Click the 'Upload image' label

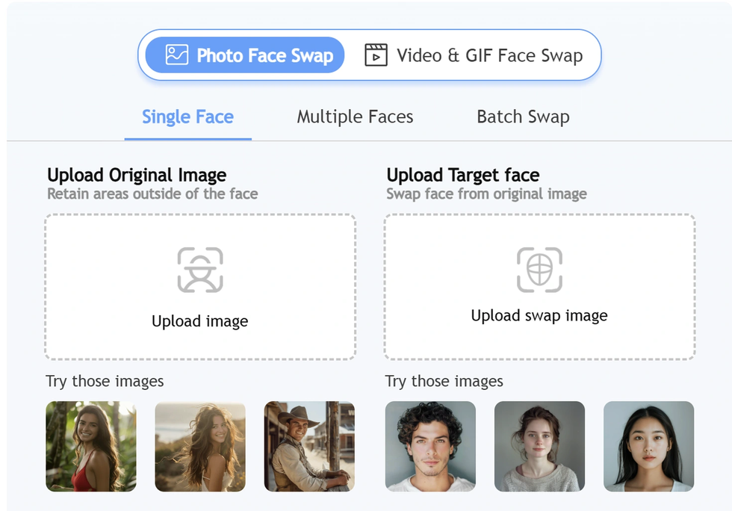(x=200, y=321)
